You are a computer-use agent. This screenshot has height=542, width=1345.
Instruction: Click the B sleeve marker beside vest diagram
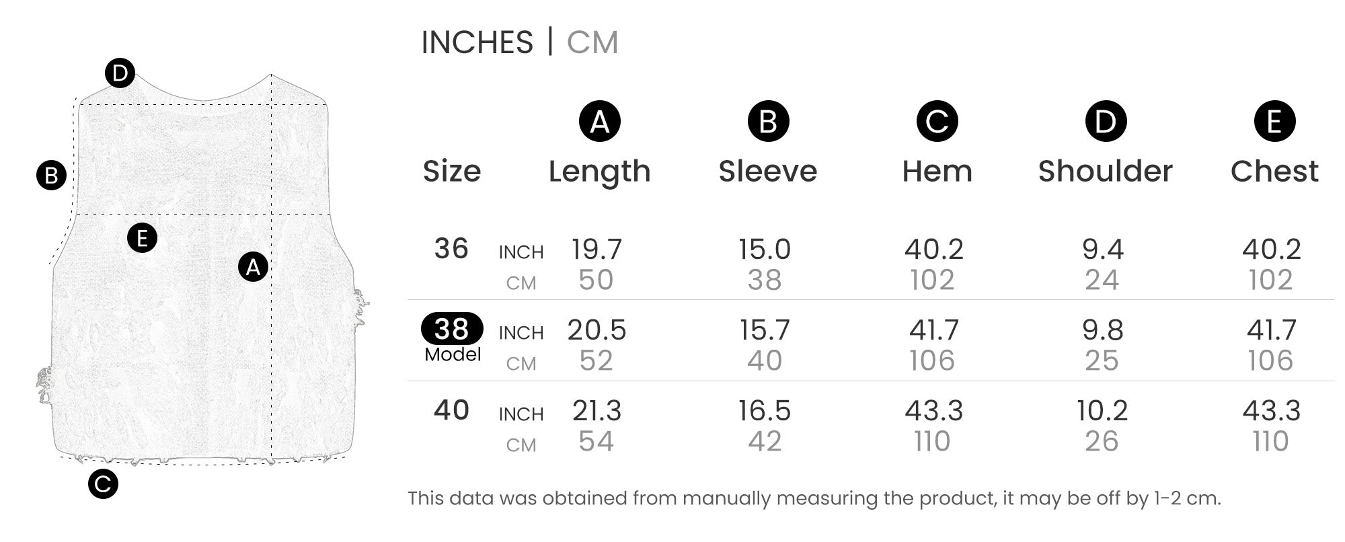(51, 176)
